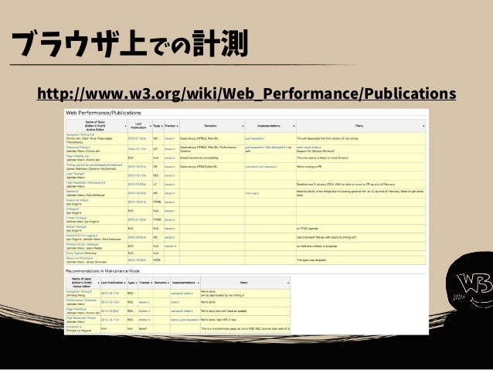Open mdn bugs link in Beacon row
Image resolution: width=493 pixels, height=370 pixels.
252,193
